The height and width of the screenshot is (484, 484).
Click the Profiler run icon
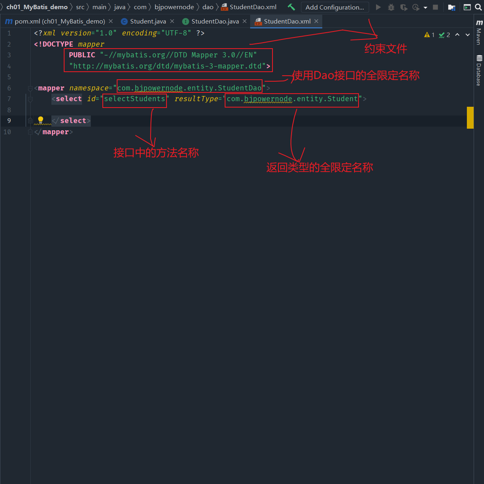416,7
